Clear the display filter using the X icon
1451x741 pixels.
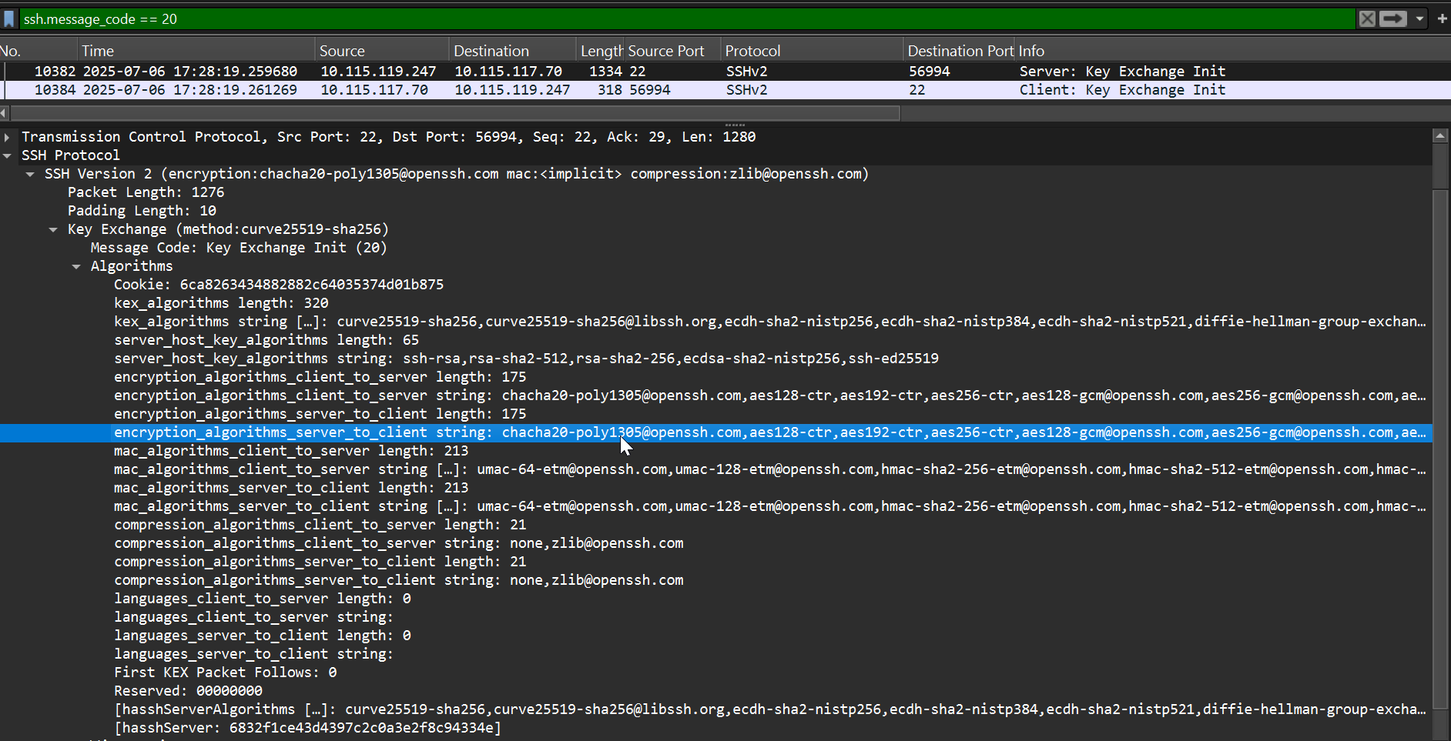coord(1367,18)
